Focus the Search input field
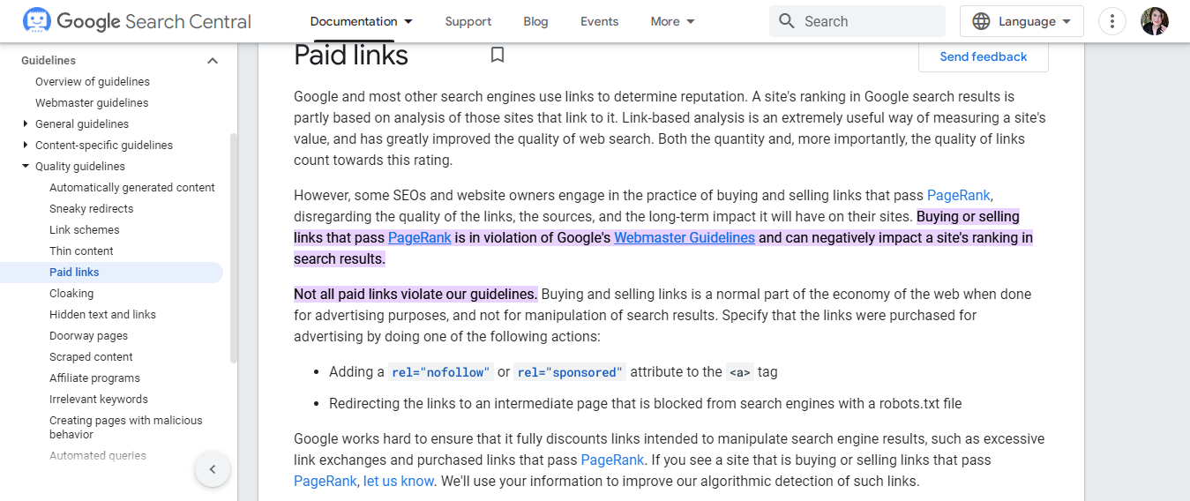This screenshot has height=501, width=1190. pyautogui.click(x=869, y=21)
